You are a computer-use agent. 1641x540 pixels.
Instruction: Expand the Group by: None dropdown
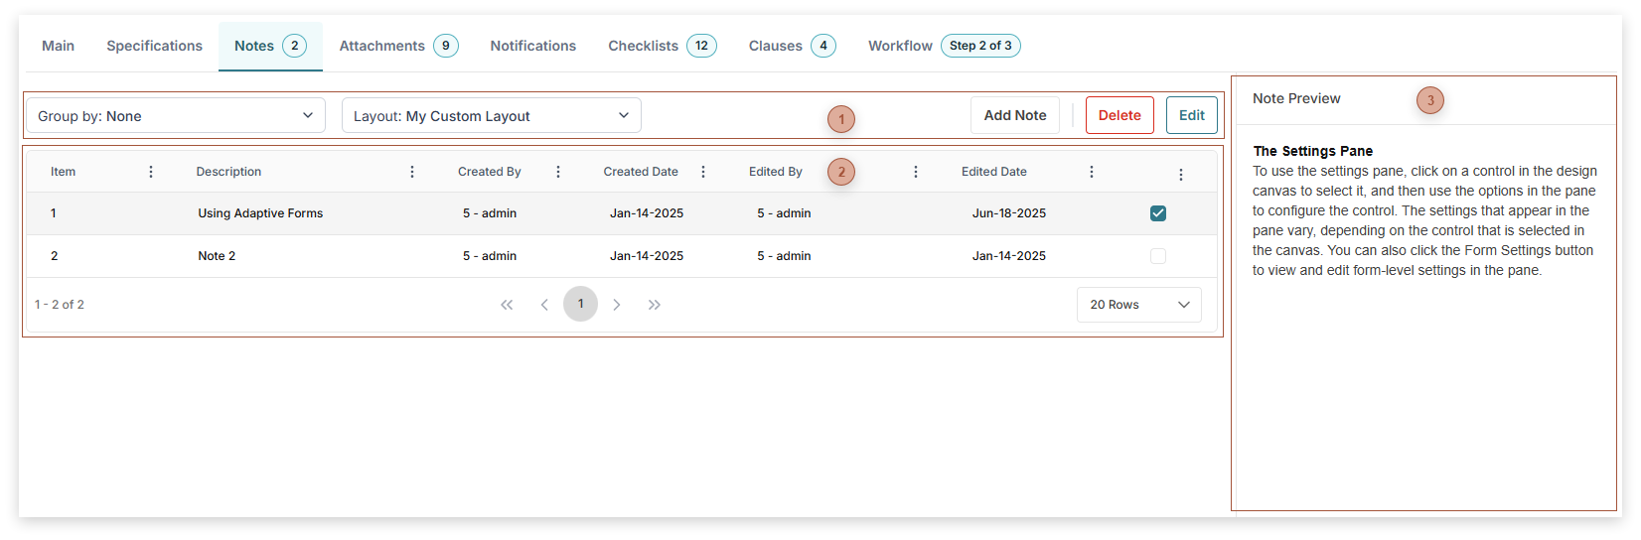[x=176, y=116]
